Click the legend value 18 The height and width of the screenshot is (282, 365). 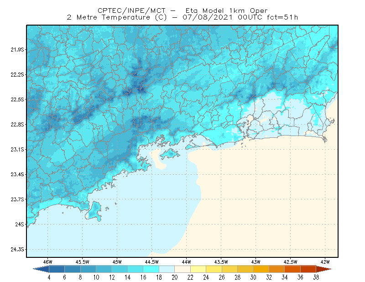[x=159, y=277]
